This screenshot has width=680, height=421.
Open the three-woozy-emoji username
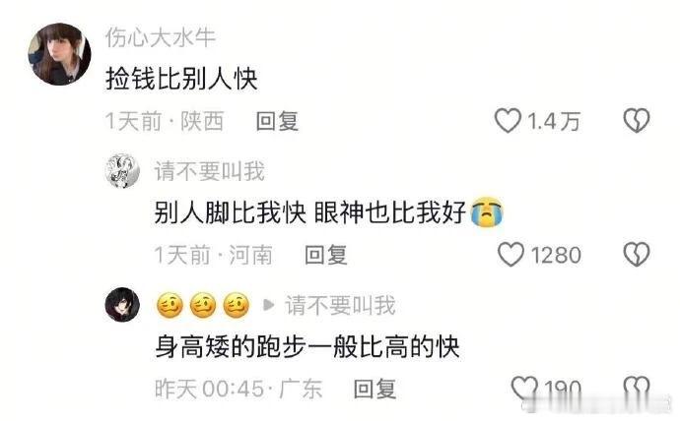coord(203,305)
